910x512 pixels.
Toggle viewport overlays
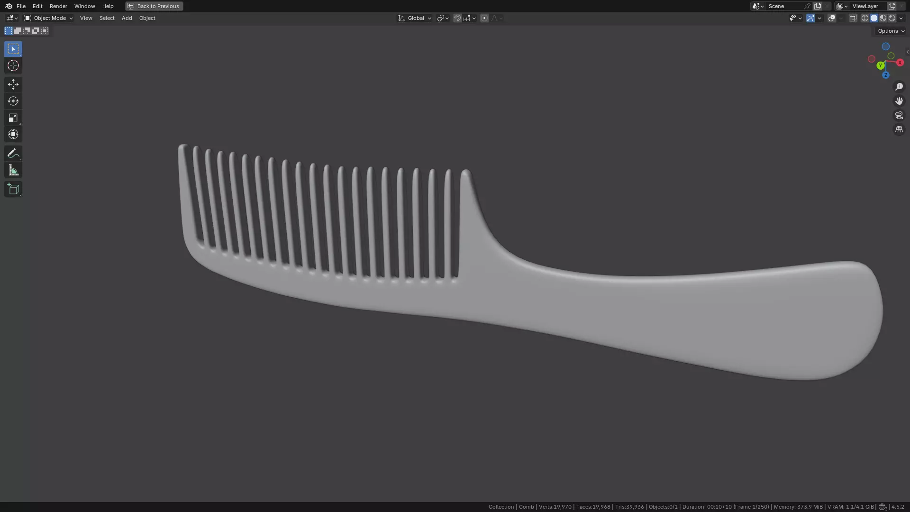[832, 18]
